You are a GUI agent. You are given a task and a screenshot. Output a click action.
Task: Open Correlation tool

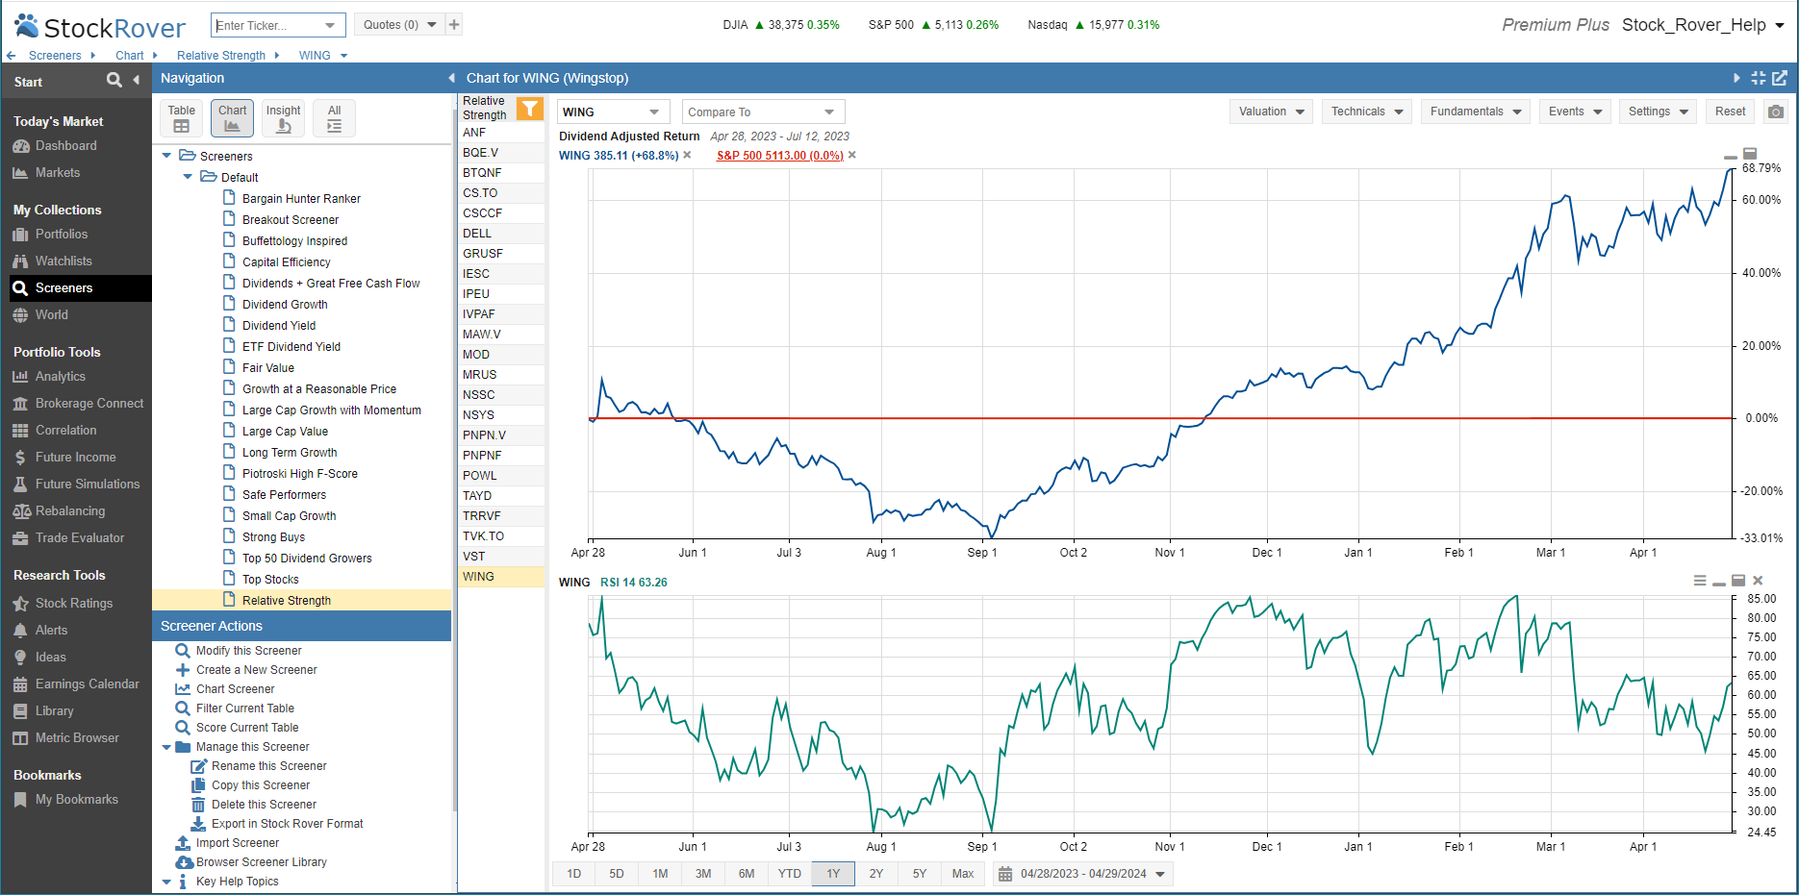[65, 431]
